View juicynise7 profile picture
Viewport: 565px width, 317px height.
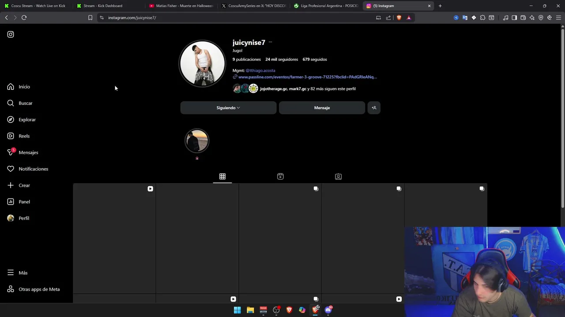tap(202, 64)
